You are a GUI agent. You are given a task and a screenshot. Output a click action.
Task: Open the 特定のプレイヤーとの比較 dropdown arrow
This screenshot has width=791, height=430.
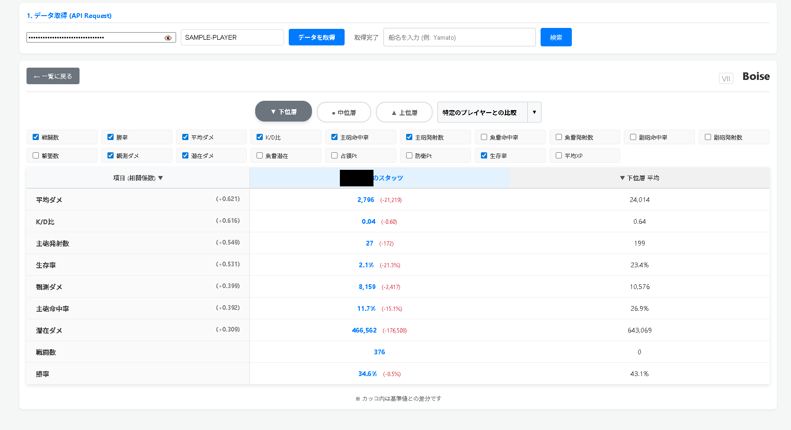[x=534, y=112]
